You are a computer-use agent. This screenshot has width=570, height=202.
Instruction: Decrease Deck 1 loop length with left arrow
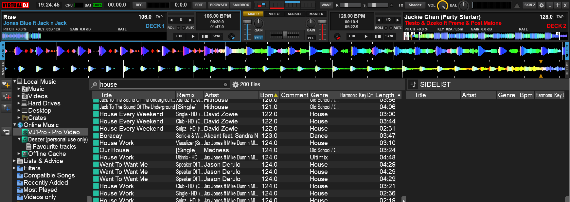coord(171,20)
